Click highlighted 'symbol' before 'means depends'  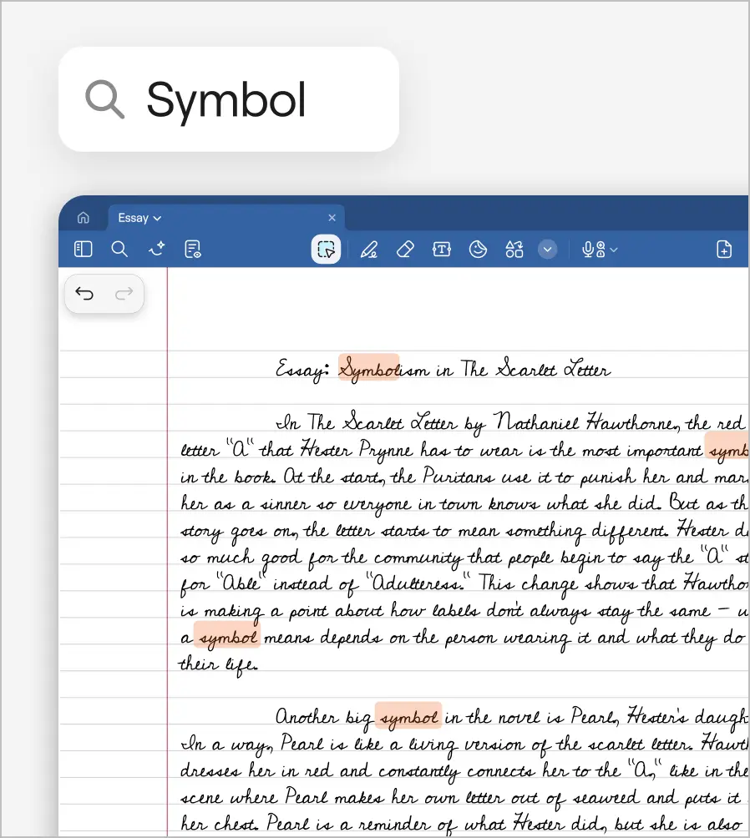click(x=227, y=635)
